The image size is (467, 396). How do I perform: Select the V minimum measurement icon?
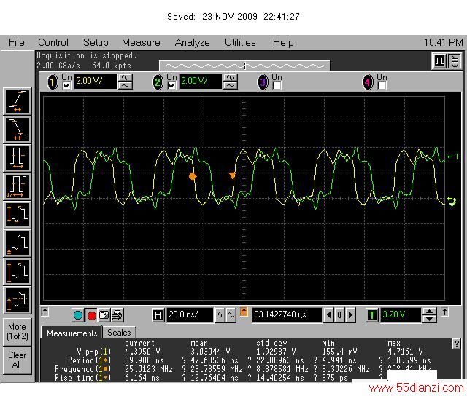point(18,243)
